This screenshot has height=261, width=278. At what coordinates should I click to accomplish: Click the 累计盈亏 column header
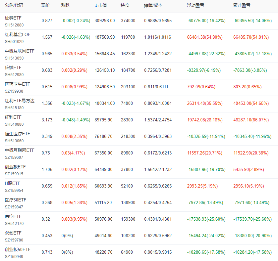[x=242, y=6]
